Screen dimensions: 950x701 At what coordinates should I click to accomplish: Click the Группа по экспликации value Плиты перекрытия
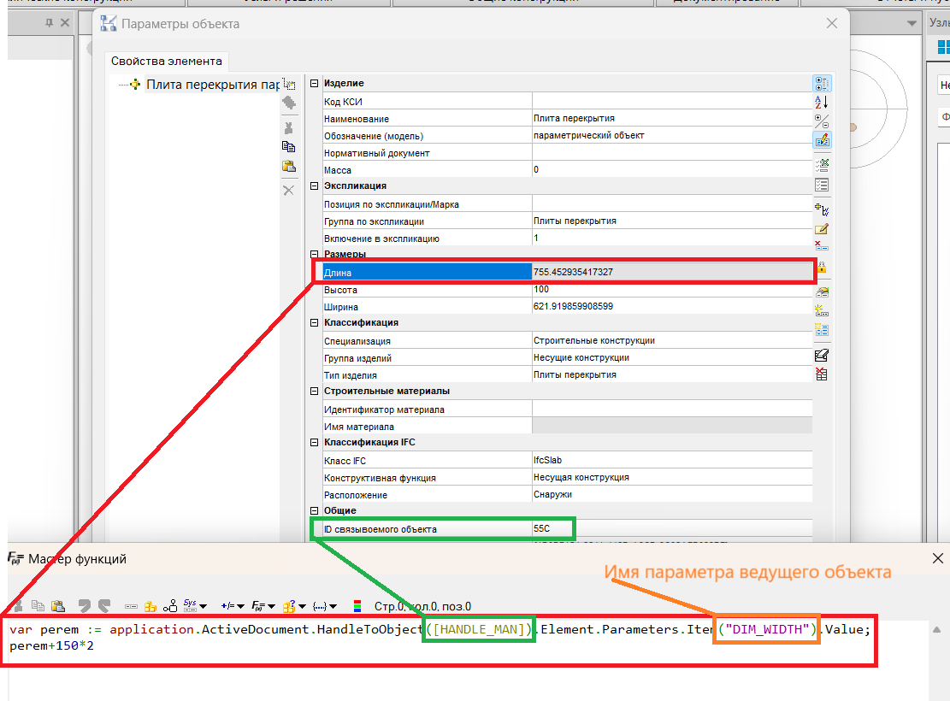pos(672,221)
